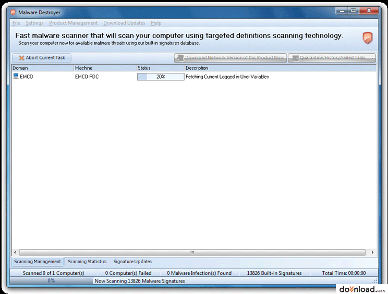388x294 pixels.
Task: Click 'Total Time: 00:00:00' status entry
Action: 344,273
